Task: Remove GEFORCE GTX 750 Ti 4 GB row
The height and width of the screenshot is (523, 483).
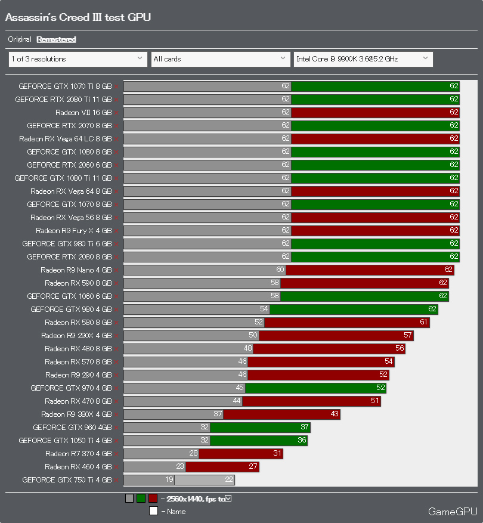Action: [x=116, y=480]
